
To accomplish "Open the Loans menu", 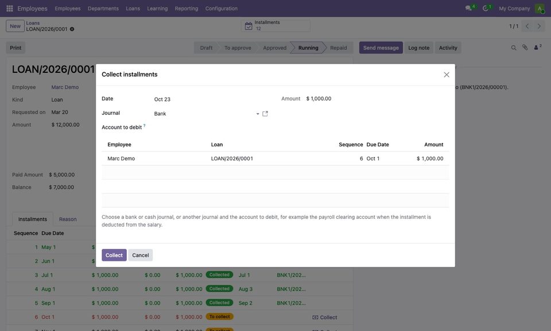I will point(133,9).
